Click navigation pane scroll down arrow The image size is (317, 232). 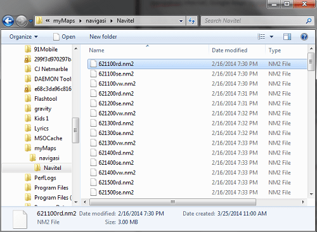(x=76, y=202)
